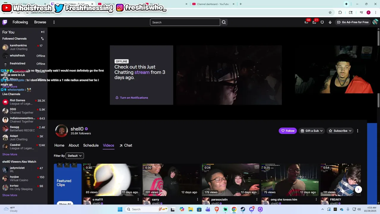
Task: Open the Windows Start menu
Action: (x=120, y=209)
